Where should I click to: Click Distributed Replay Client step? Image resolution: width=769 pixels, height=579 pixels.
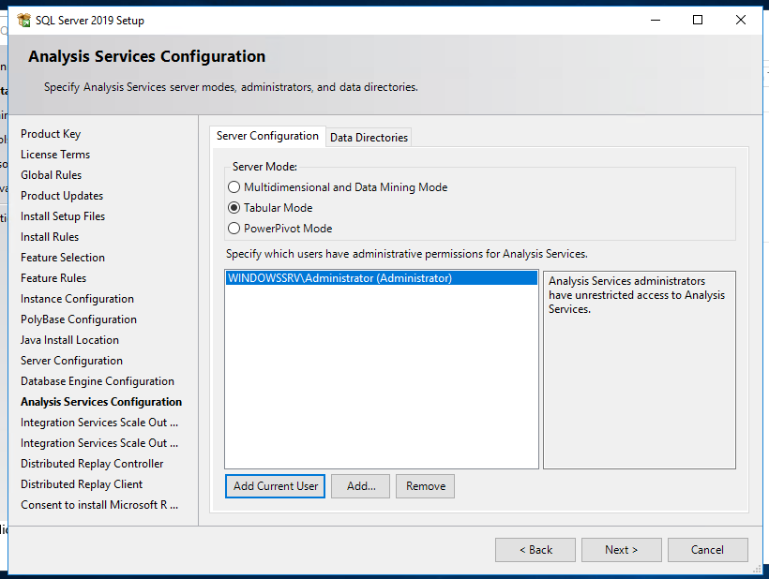pos(82,484)
